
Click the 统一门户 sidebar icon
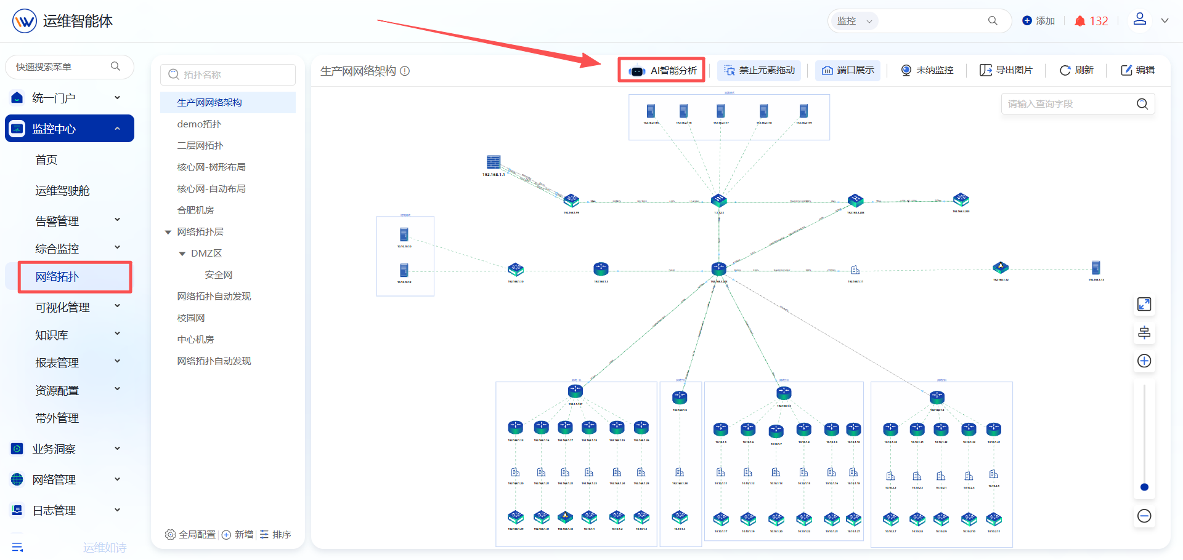17,98
